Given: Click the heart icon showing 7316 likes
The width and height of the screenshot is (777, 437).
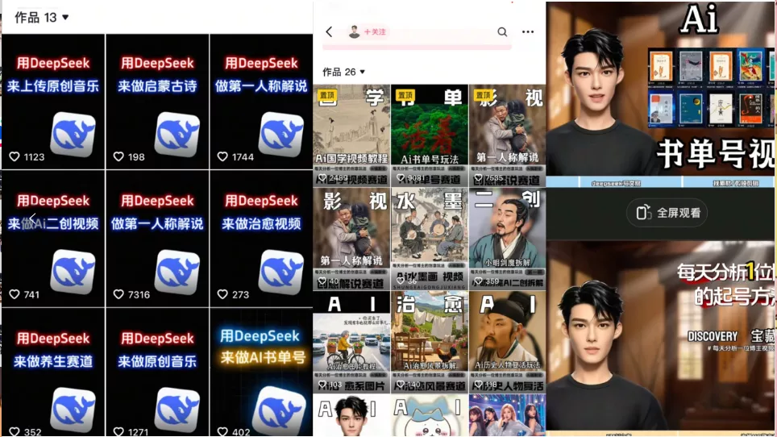Looking at the screenshot, I should [118, 294].
